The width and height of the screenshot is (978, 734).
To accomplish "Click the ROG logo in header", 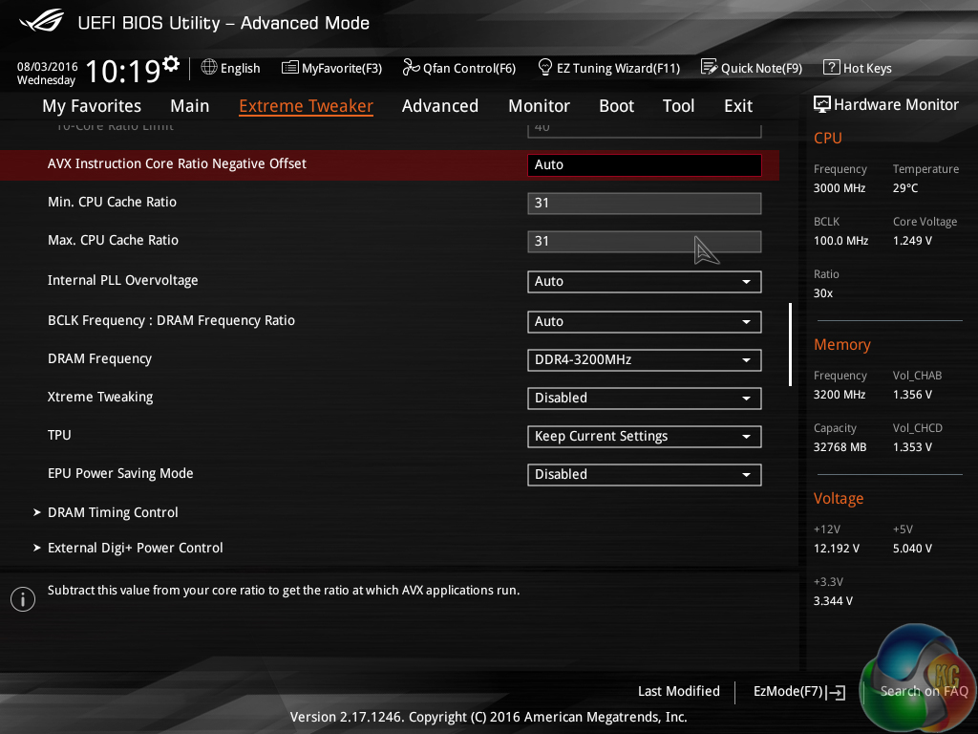I will coord(41,21).
